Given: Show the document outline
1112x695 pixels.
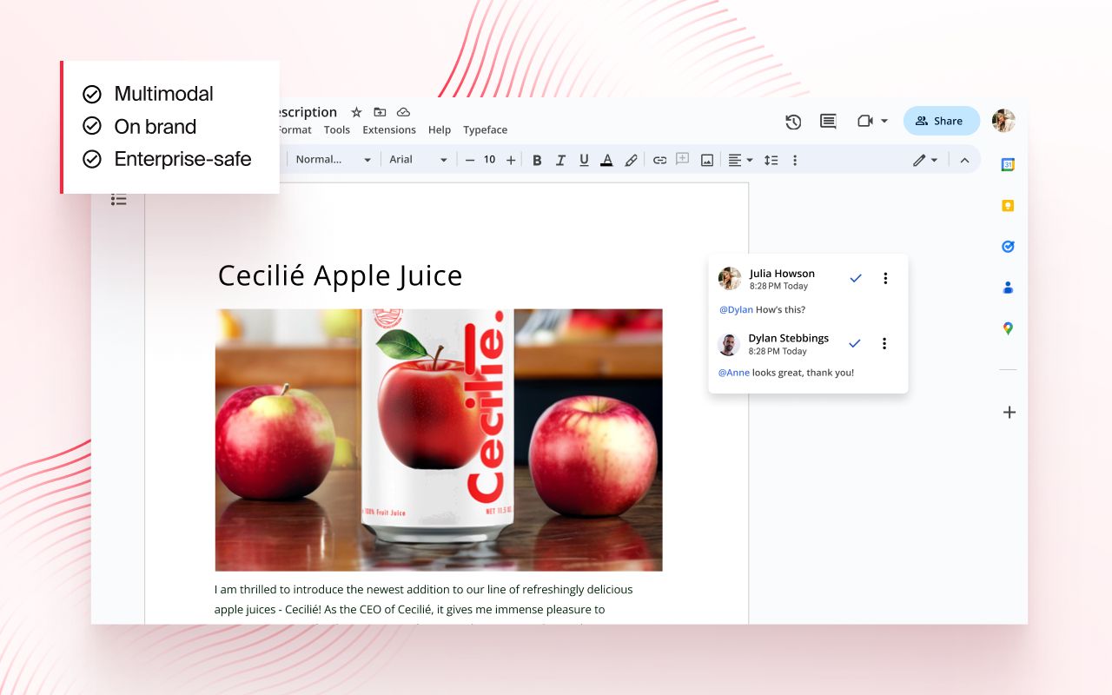Looking at the screenshot, I should point(118,199).
